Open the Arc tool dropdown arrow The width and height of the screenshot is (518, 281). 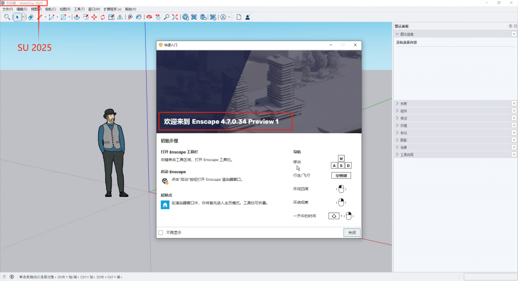click(x=57, y=17)
